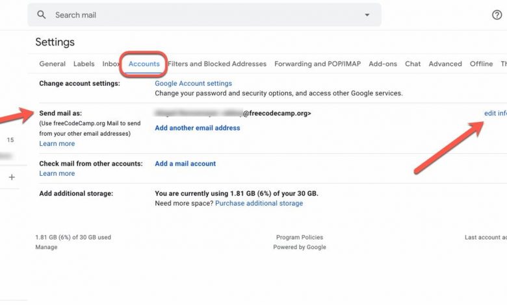
Task: Open the Offline settings tab
Action: coord(482,64)
